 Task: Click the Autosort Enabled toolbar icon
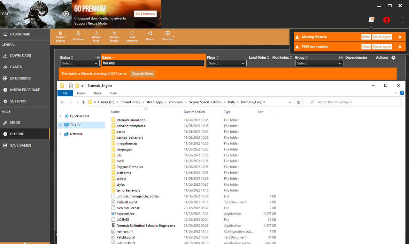click(x=60, y=36)
